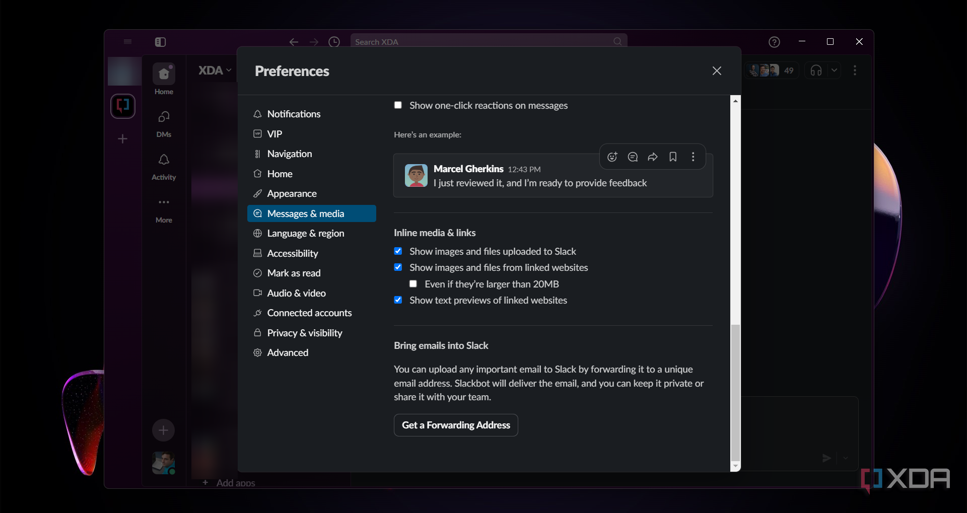Close the Preferences dialog
The height and width of the screenshot is (513, 967).
[717, 71]
